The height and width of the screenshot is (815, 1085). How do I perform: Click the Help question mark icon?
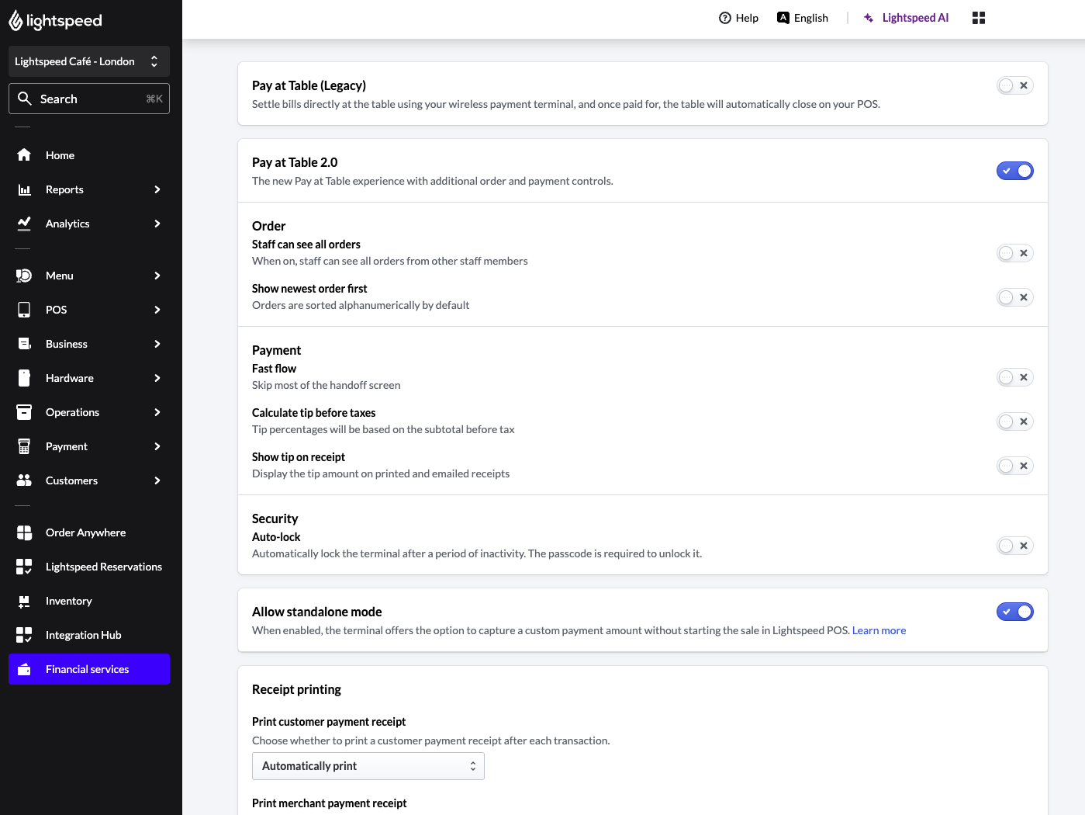(x=725, y=18)
